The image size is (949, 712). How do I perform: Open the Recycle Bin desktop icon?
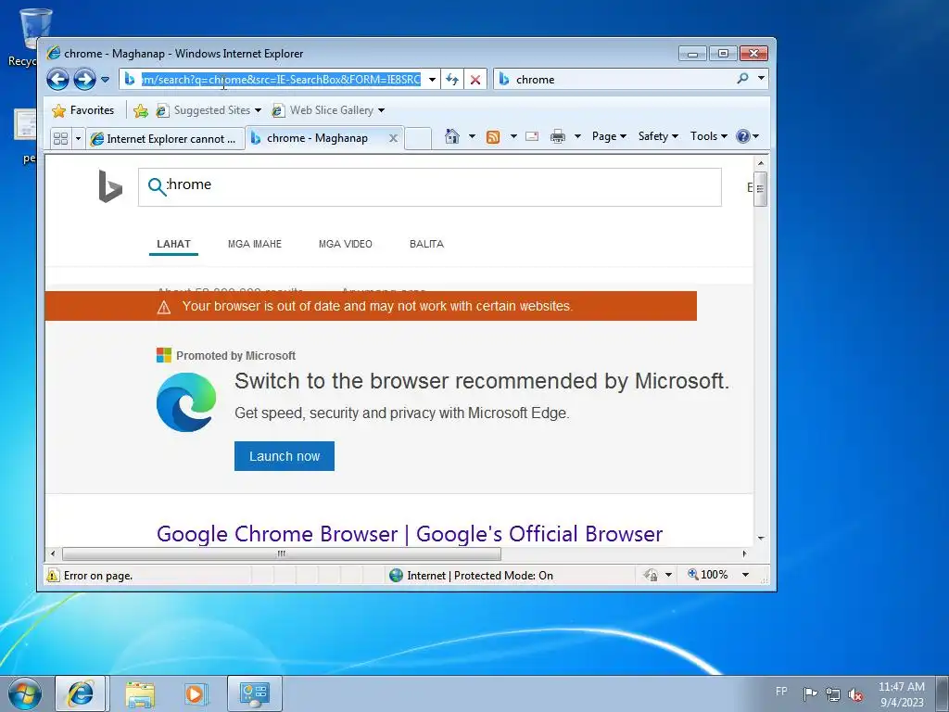[x=35, y=37]
